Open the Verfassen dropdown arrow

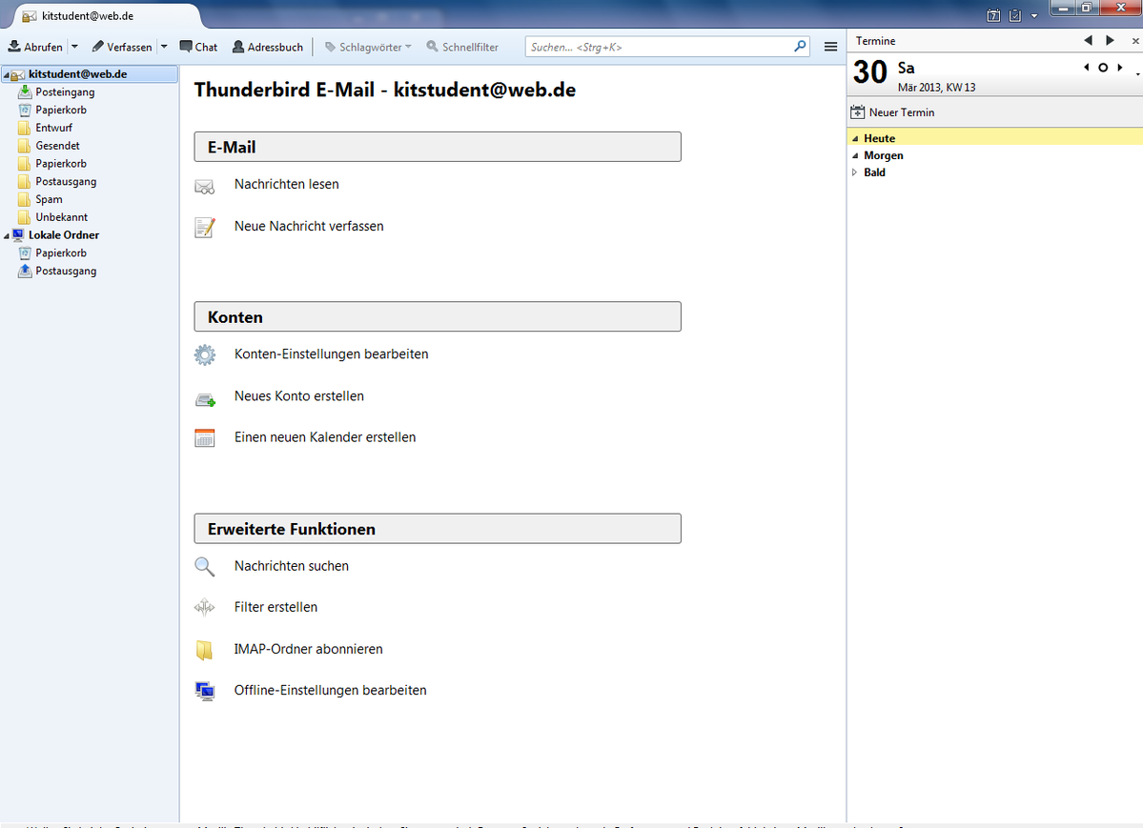164,47
